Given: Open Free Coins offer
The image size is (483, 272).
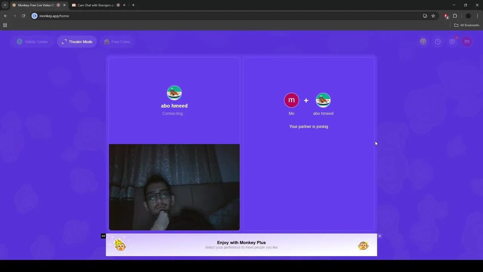Looking at the screenshot, I should pos(117,42).
